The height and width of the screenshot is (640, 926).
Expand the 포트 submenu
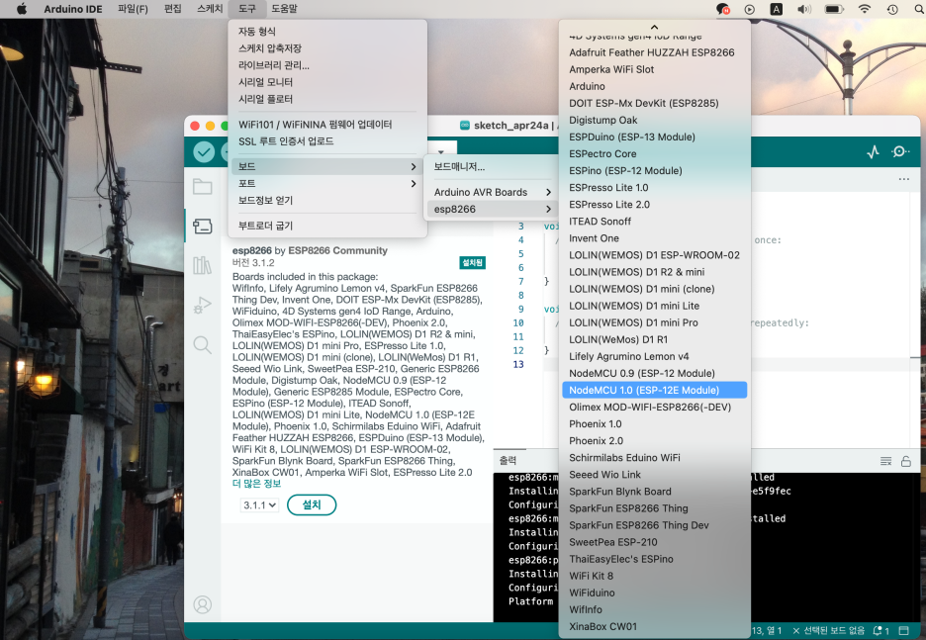click(327, 184)
